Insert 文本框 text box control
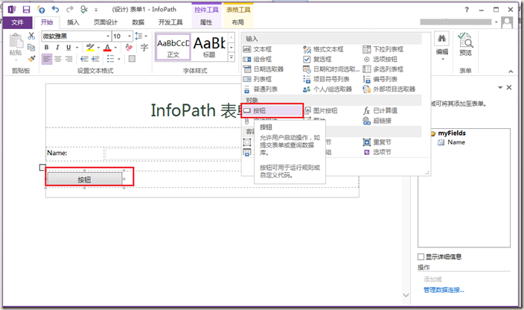 [x=258, y=49]
